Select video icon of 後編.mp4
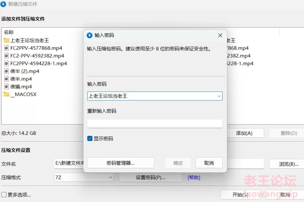The image size is (304, 202). (x=6, y=87)
